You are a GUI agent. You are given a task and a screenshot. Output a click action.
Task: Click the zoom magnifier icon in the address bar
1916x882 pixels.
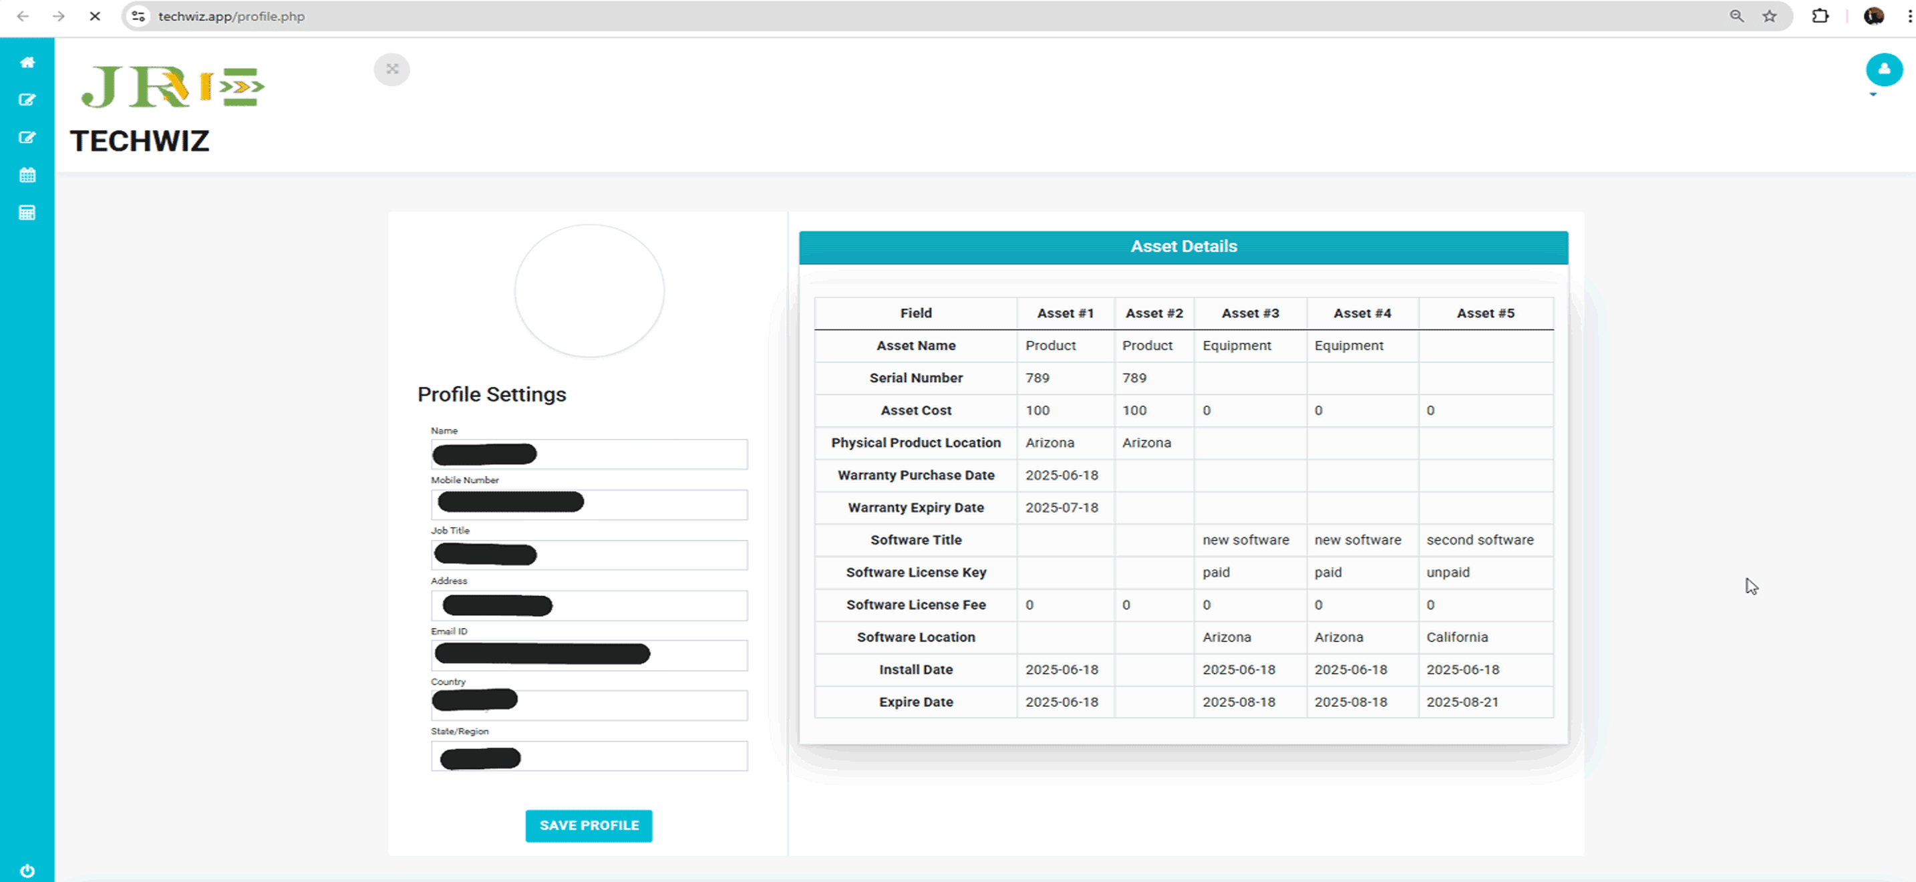[1736, 15]
